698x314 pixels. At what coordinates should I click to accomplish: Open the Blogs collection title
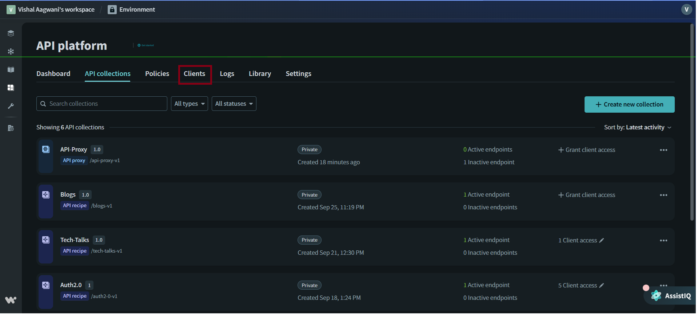[x=68, y=195]
